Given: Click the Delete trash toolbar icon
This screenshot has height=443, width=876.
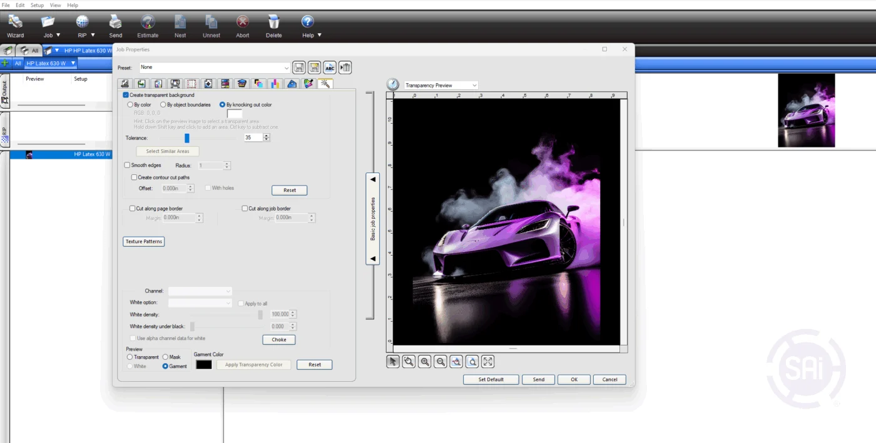Looking at the screenshot, I should pyautogui.click(x=274, y=26).
